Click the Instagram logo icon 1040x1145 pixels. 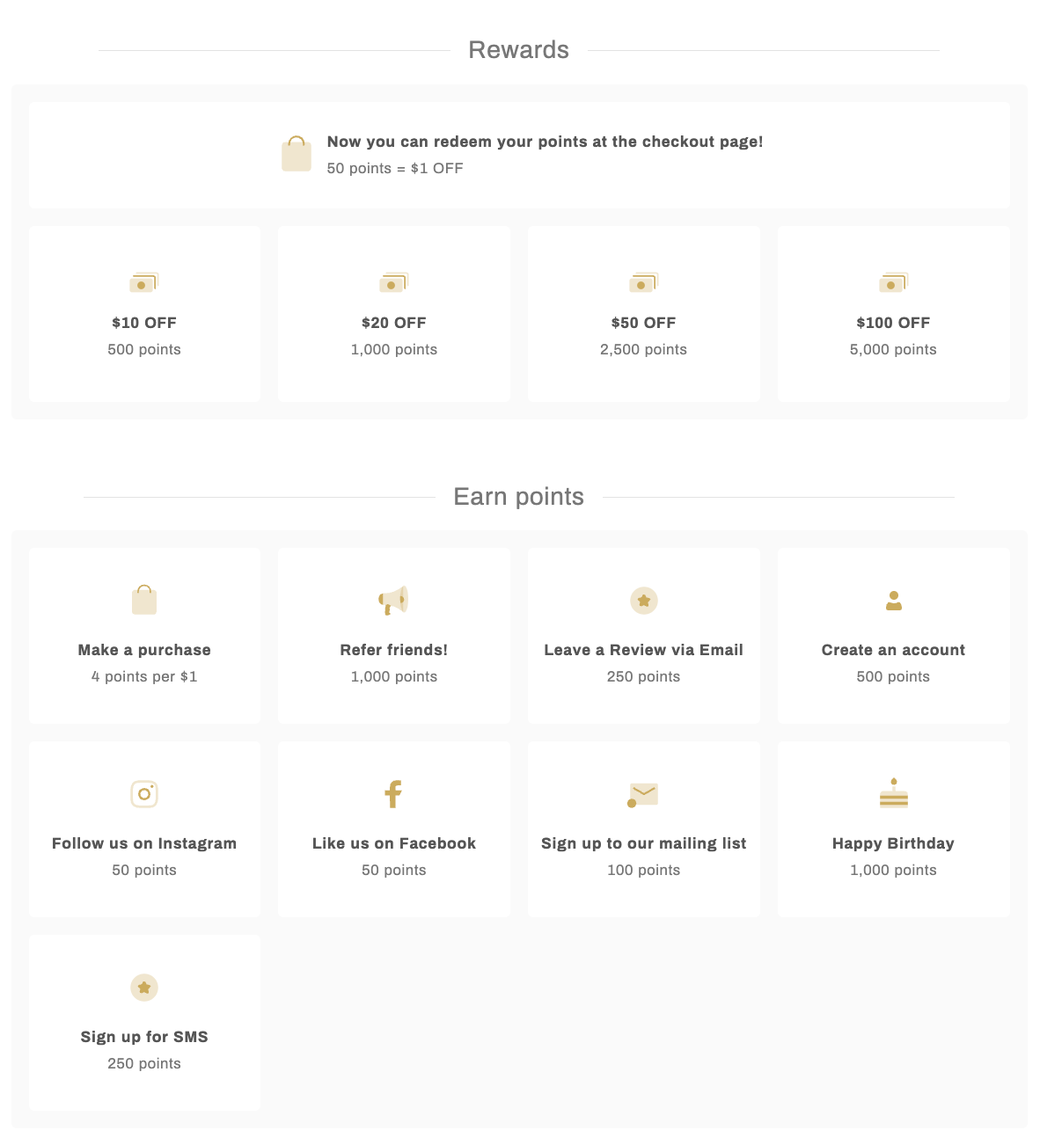point(144,794)
